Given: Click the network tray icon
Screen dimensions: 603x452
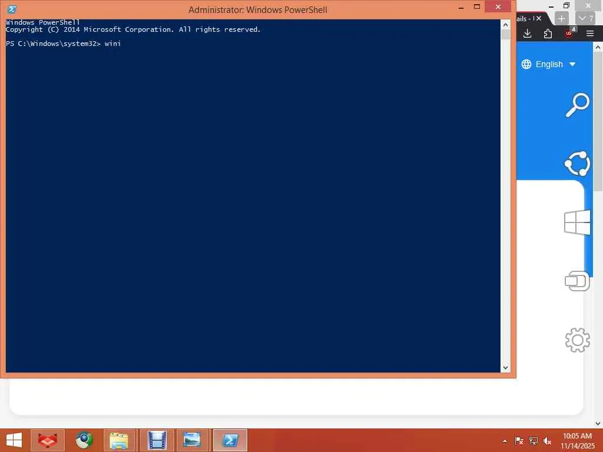Looking at the screenshot, I should click(x=533, y=441).
